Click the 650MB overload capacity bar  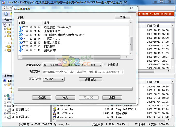click(x=156, y=14)
